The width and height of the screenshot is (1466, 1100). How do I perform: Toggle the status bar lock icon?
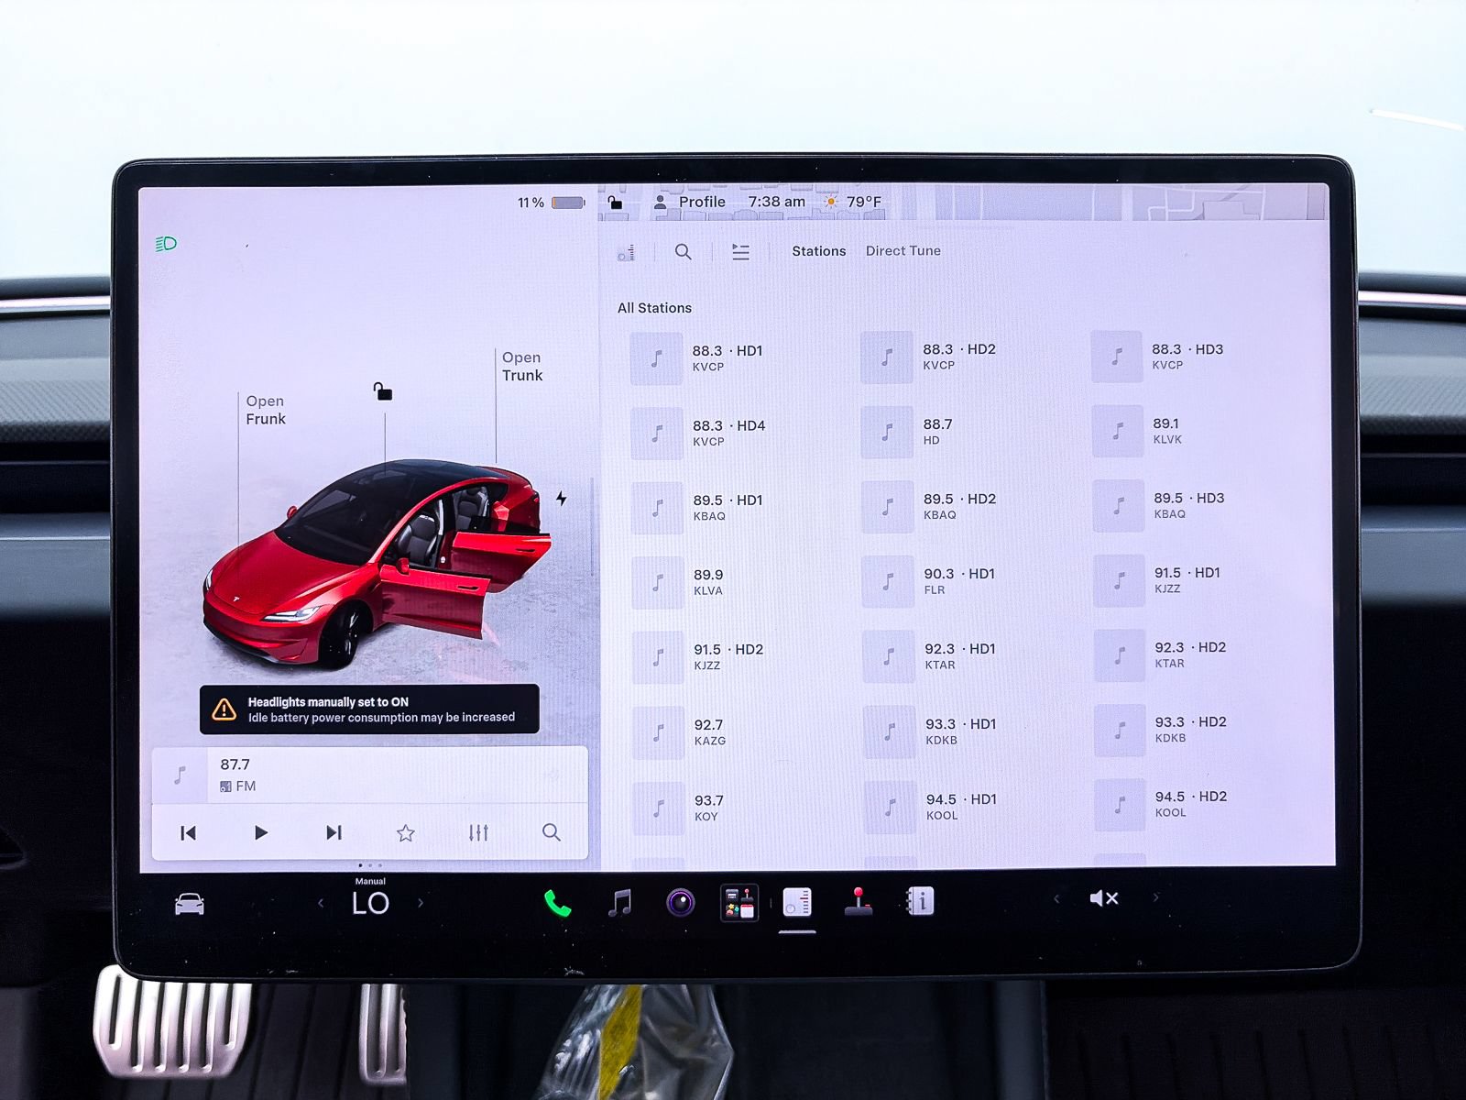pos(615,202)
